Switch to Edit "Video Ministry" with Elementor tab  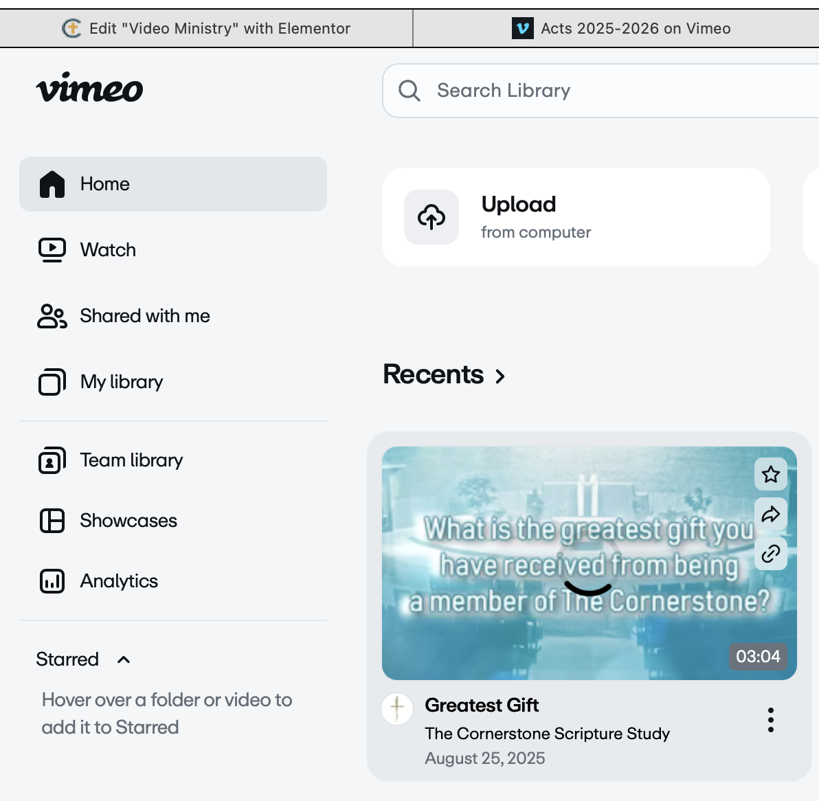pos(206,28)
